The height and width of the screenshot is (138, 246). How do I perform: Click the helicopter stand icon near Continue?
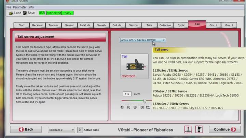pos(188,129)
